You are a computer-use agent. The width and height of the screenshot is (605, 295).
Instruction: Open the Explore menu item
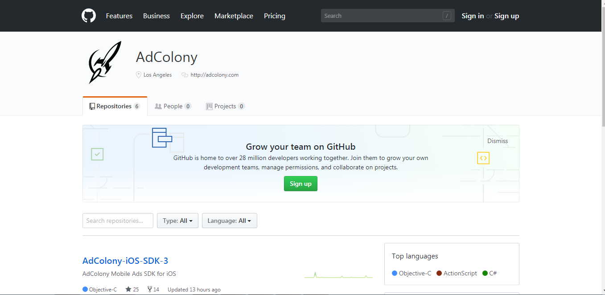[x=192, y=16]
